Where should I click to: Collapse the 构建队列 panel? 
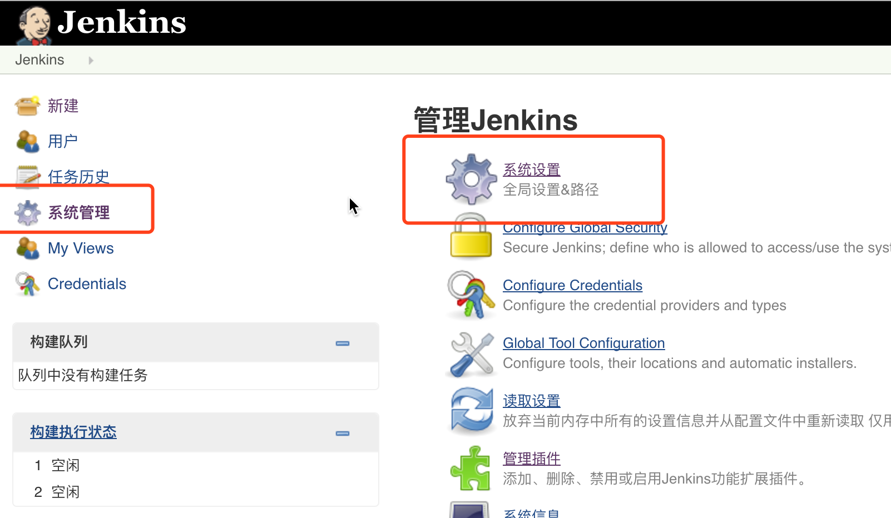click(343, 343)
